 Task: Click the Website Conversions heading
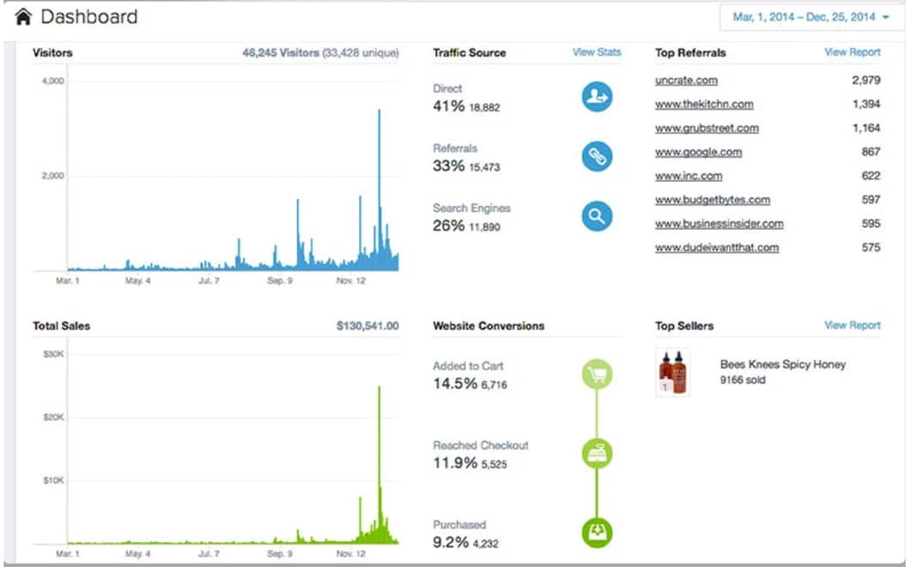click(488, 326)
